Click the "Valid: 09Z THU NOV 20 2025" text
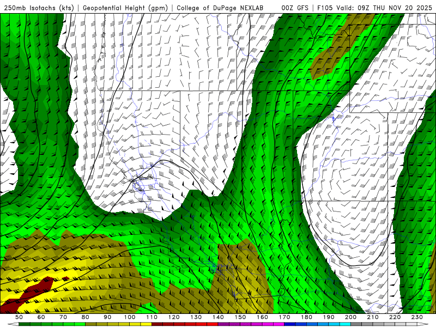The image size is (436, 327). (x=384, y=8)
